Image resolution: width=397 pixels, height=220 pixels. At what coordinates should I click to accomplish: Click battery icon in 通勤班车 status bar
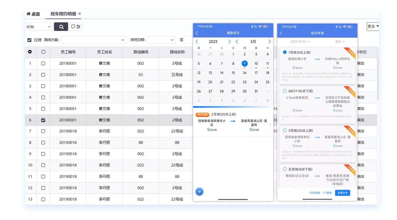point(266,26)
